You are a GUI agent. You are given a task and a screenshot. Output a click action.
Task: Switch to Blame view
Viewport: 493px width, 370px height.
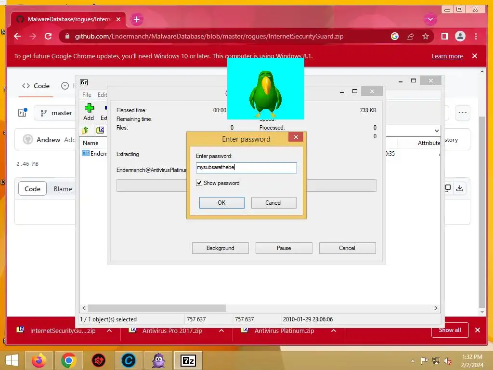(63, 189)
